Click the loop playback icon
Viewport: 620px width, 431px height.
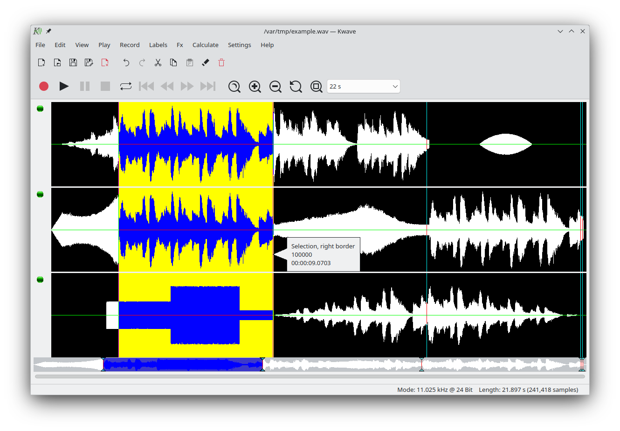pyautogui.click(x=126, y=86)
